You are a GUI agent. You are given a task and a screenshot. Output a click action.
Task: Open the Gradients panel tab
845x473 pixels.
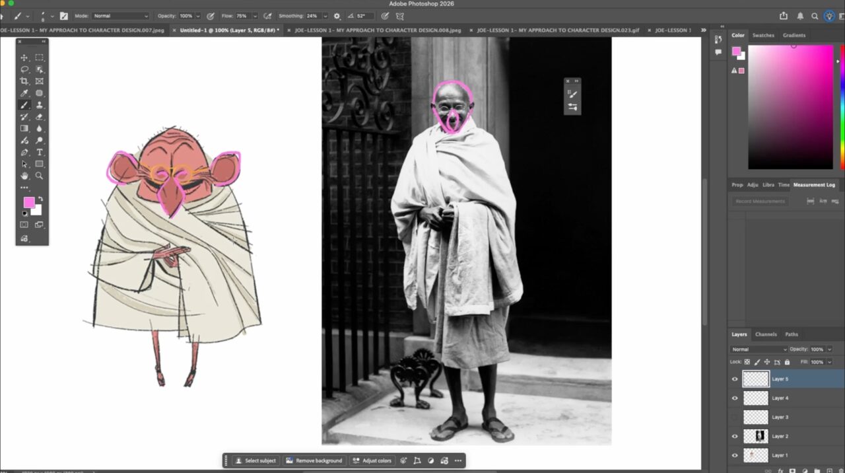coord(794,35)
